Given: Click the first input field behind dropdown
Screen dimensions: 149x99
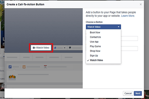Looking at the screenshot, I should 129,38.
